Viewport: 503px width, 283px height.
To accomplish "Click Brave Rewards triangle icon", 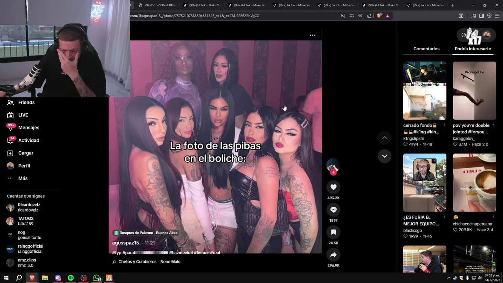I will coord(387,16).
